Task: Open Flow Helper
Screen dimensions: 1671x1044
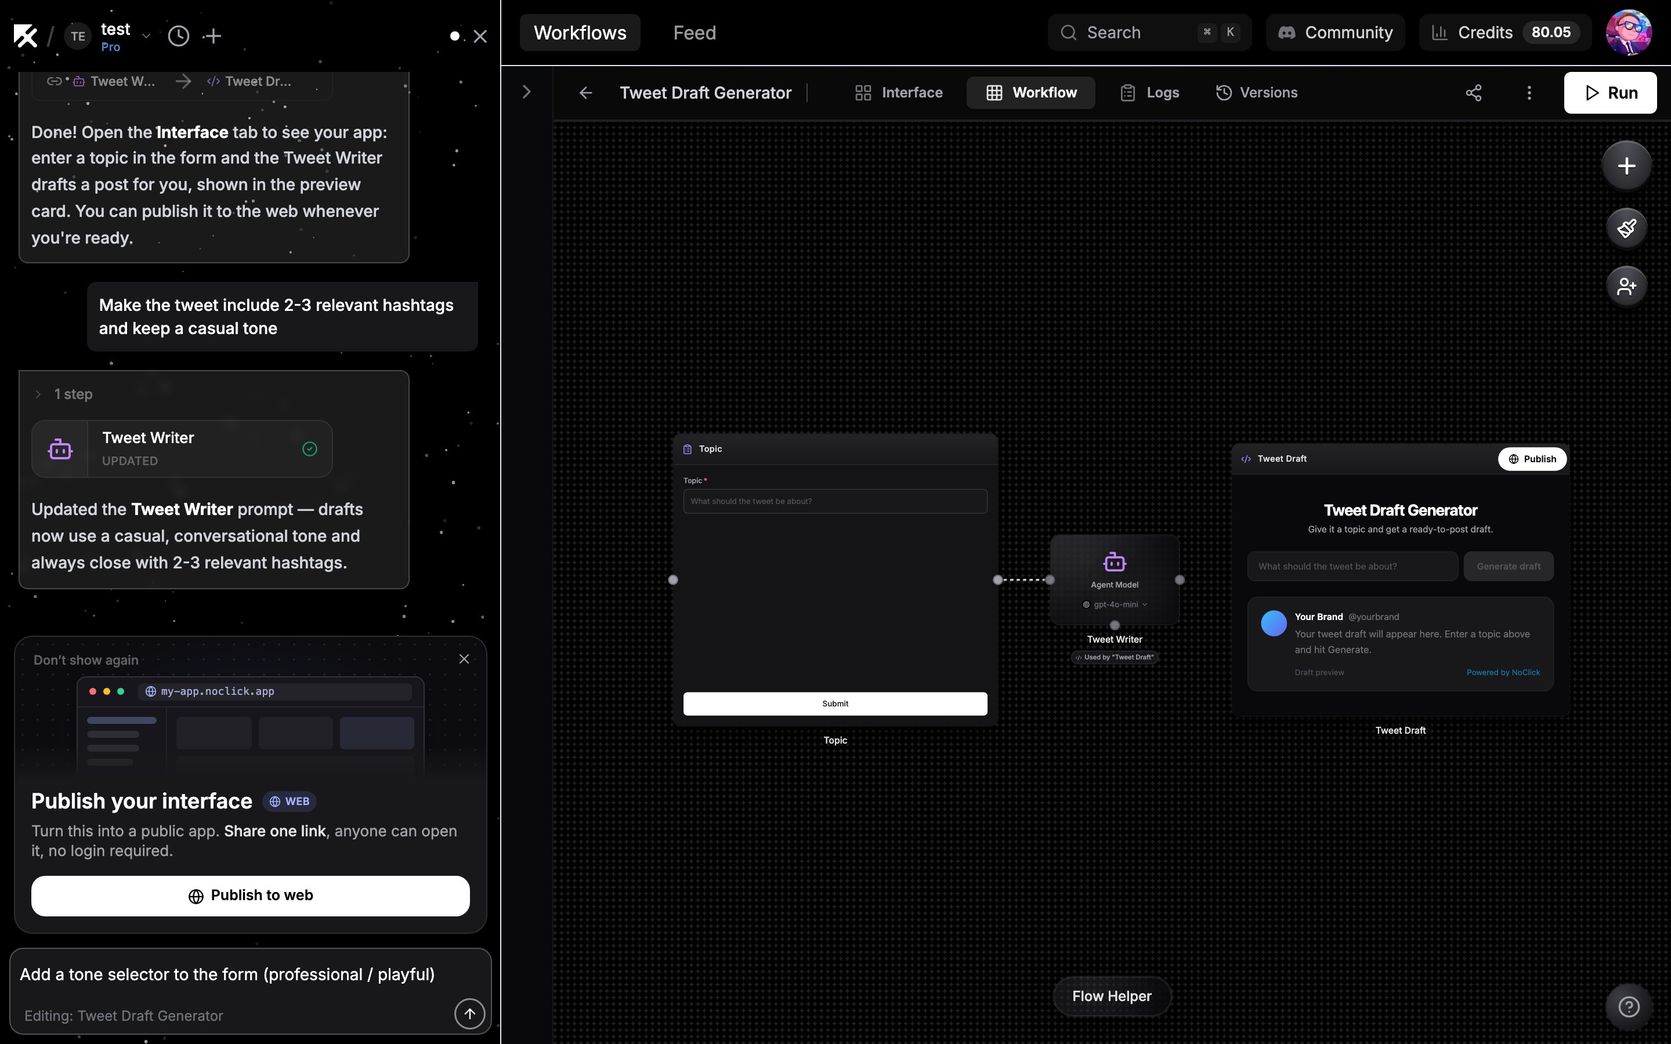Action: (1112, 996)
